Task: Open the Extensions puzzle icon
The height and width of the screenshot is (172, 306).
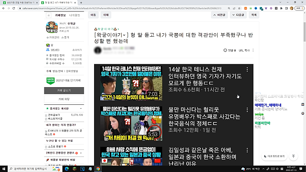Action: tap(281, 8)
